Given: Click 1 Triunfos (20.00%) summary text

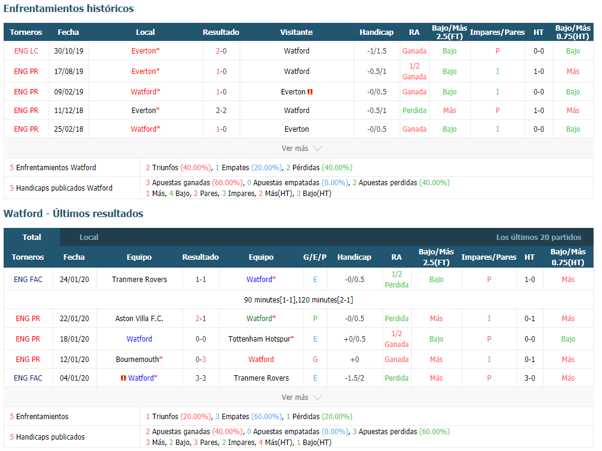Looking at the screenshot, I should (x=178, y=417).
